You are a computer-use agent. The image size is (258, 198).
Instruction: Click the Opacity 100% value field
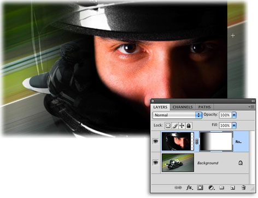(225, 115)
